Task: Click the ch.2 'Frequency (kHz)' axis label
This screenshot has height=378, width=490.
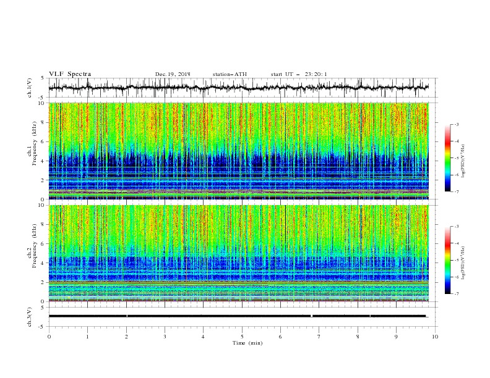Action: [35, 246]
